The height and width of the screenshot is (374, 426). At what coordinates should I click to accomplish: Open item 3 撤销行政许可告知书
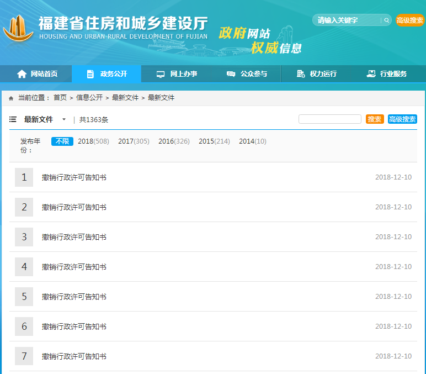(x=74, y=237)
